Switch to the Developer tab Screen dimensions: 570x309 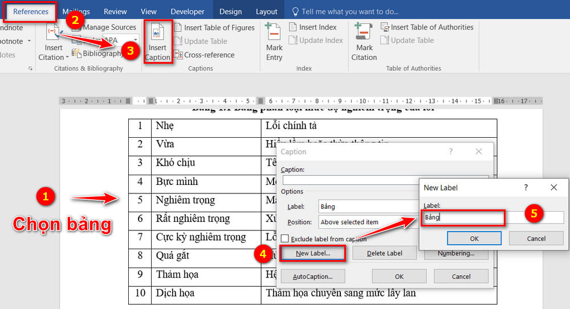[x=187, y=11]
